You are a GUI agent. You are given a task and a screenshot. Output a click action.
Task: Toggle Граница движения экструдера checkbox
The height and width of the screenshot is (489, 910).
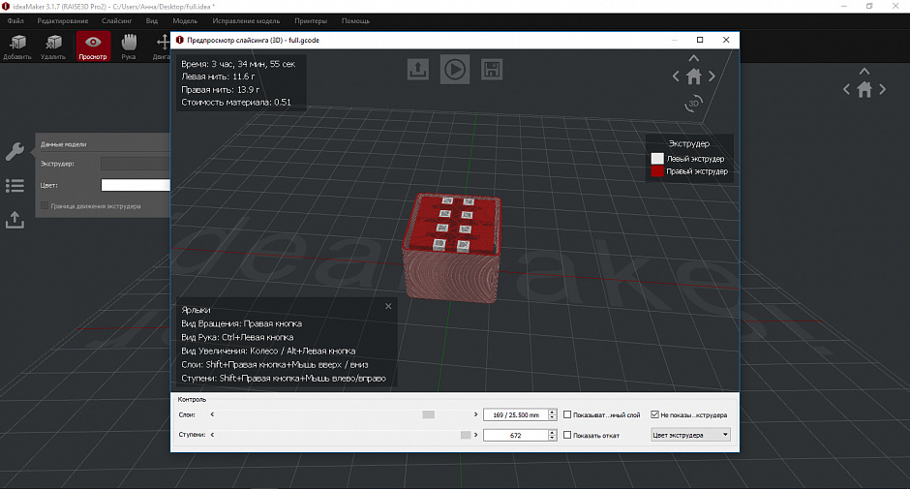pyautogui.click(x=45, y=205)
